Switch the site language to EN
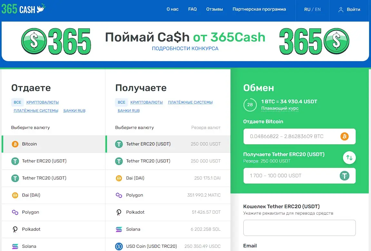The width and height of the screenshot is (371, 251). click(x=318, y=9)
